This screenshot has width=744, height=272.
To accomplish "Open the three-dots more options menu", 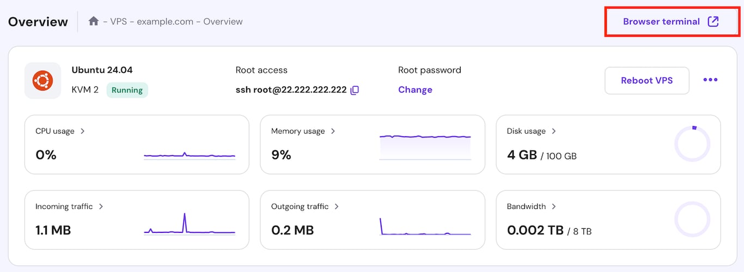I will [710, 80].
